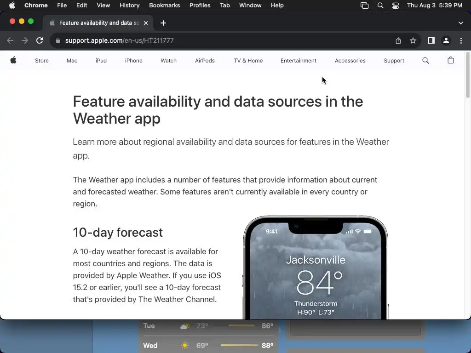
Task: Click the site lock icon
Action: pos(58,40)
